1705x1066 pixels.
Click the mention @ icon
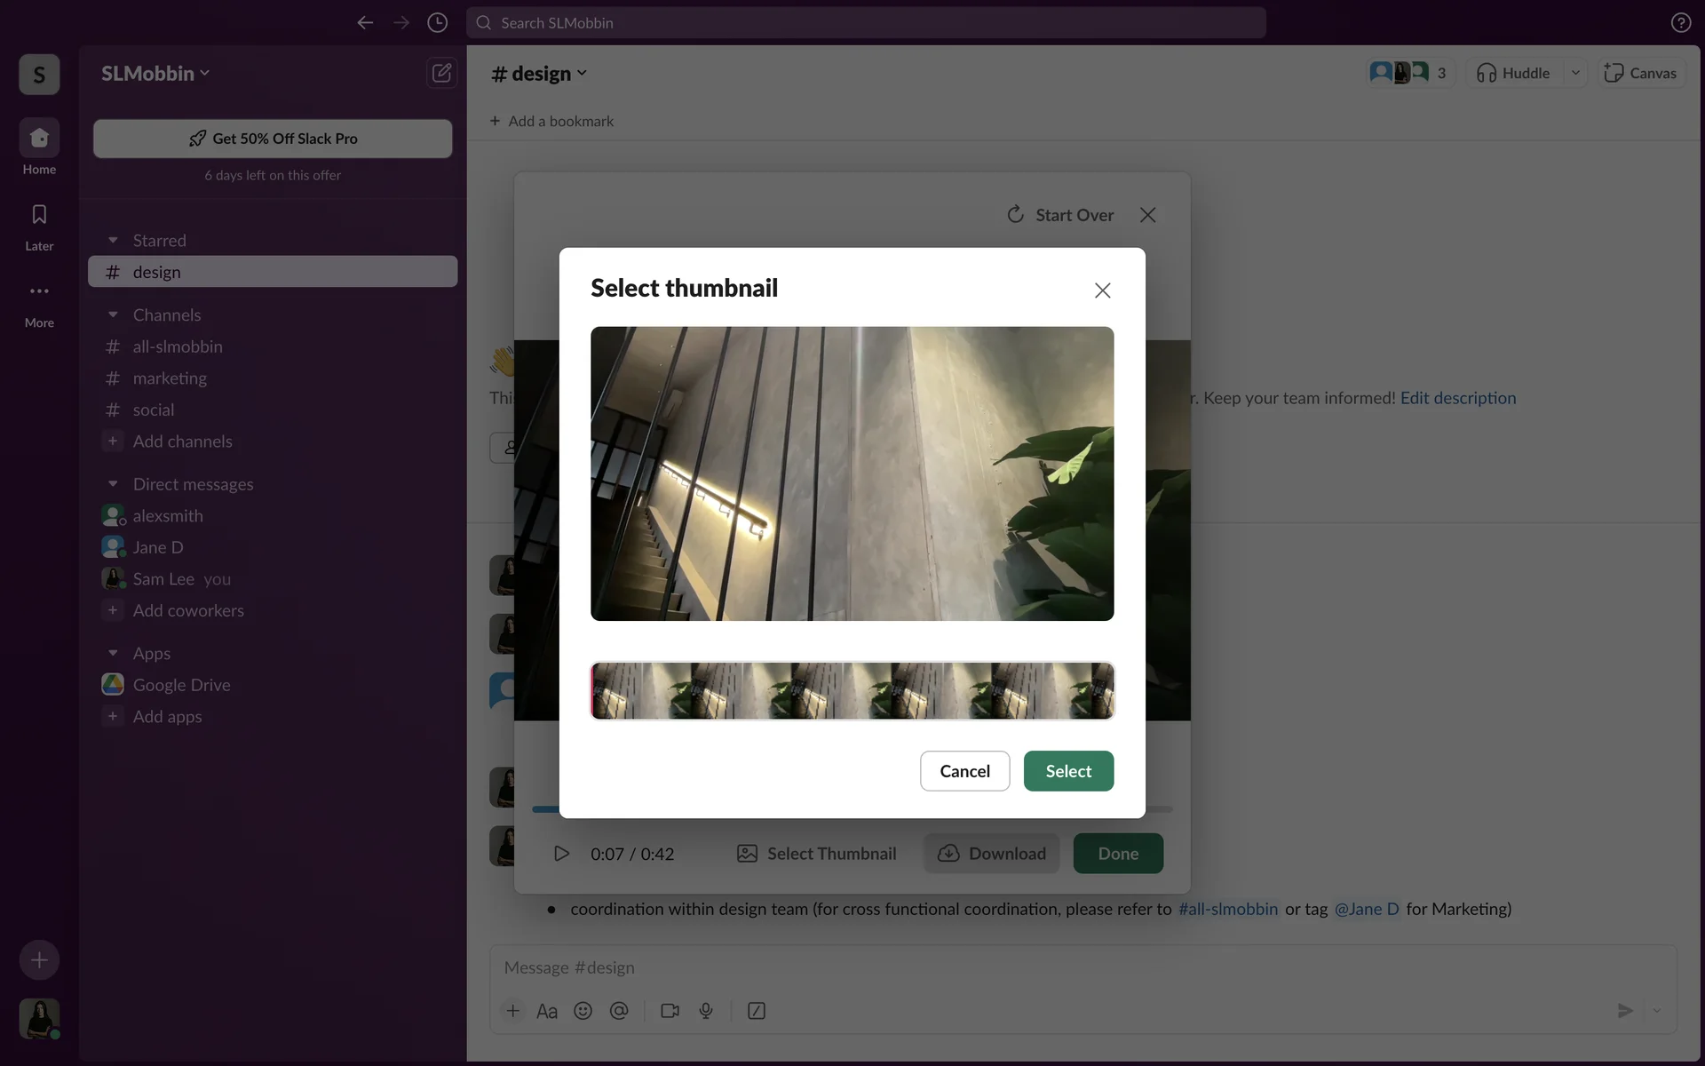click(619, 1011)
